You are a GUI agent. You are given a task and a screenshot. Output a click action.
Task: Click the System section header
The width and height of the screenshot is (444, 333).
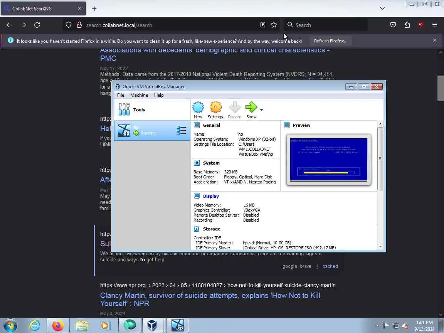(211, 163)
